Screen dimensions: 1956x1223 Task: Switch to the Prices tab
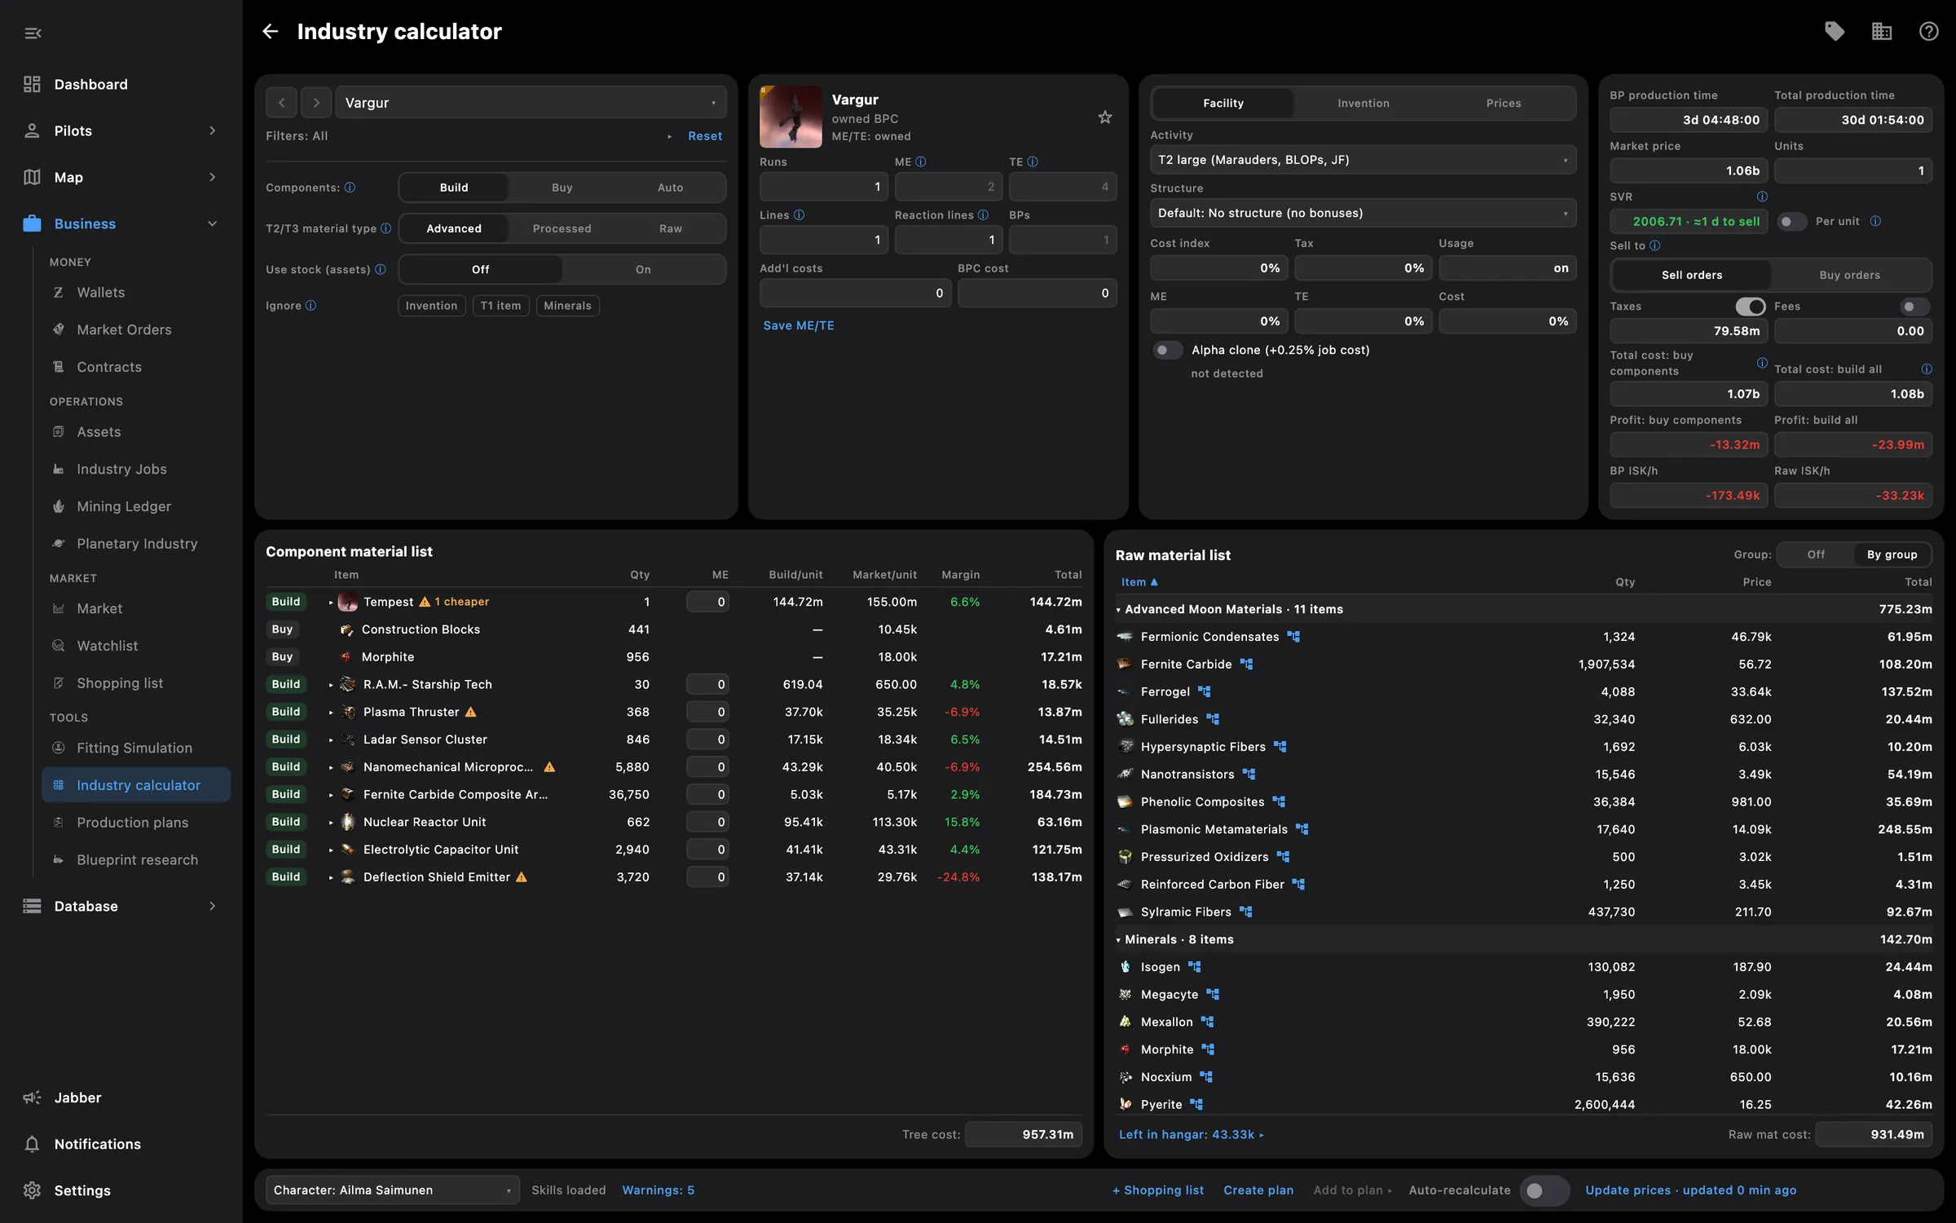(x=1503, y=103)
